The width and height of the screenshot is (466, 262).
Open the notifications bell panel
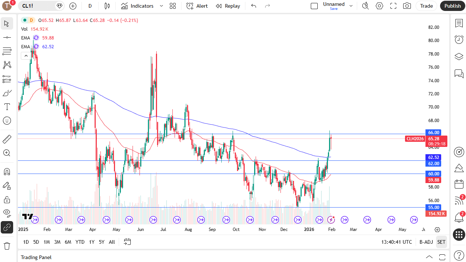pyautogui.click(x=459, y=217)
